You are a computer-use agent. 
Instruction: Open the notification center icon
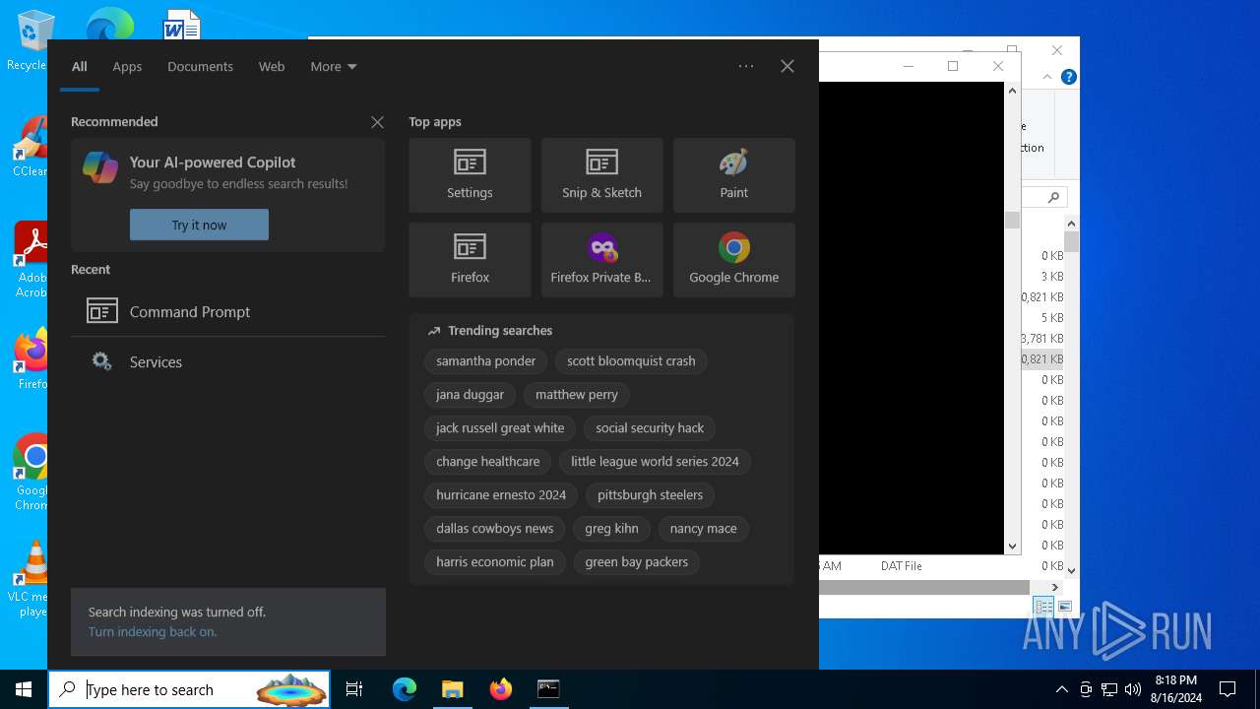pyautogui.click(x=1228, y=689)
